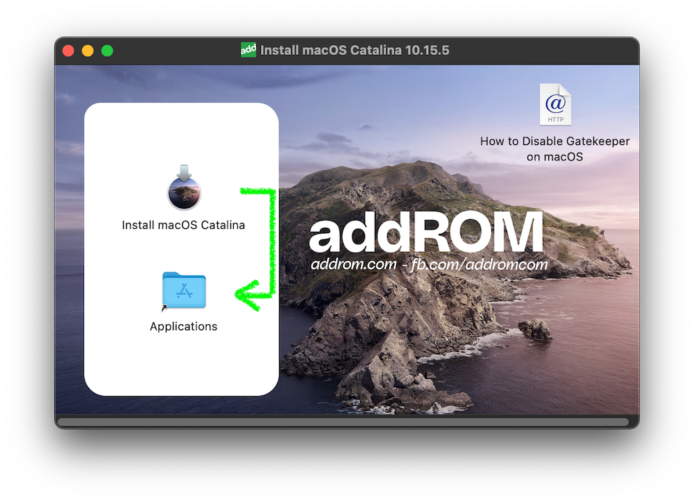Click the horizontal scrollbar at window bottom
694x501 pixels.
click(343, 422)
